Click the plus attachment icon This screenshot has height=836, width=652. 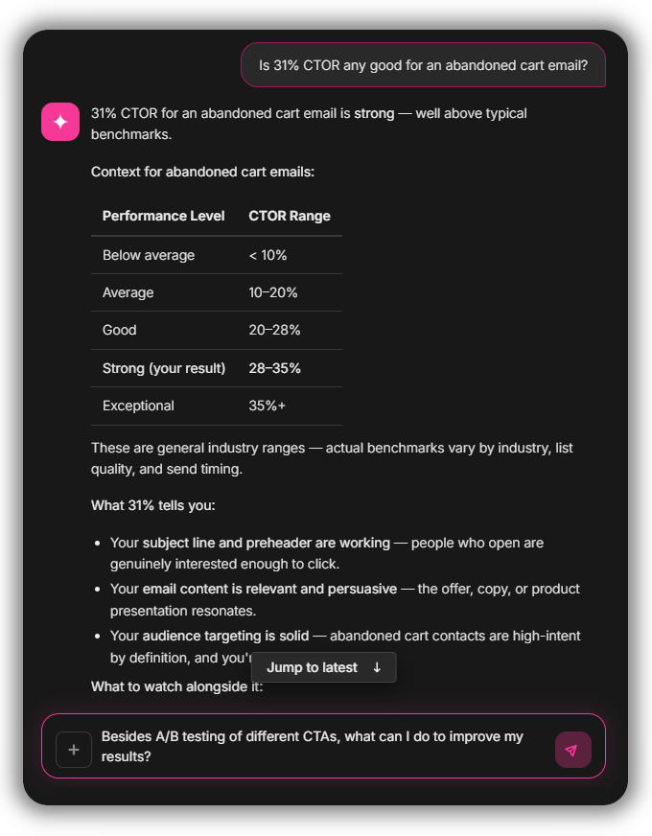coord(74,750)
